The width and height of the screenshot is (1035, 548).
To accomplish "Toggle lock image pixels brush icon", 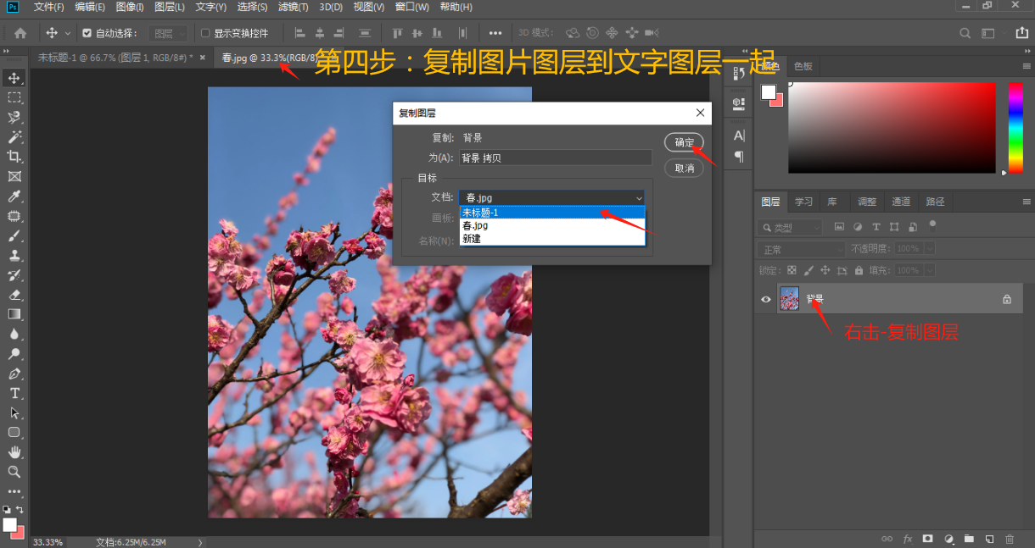I will point(808,270).
